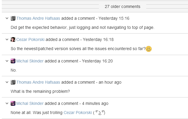Image resolution: width=188 pixels, height=119 pixels.
Task: Open Thomas Andre Hafsaas profile from first comment
Action: [38, 18]
